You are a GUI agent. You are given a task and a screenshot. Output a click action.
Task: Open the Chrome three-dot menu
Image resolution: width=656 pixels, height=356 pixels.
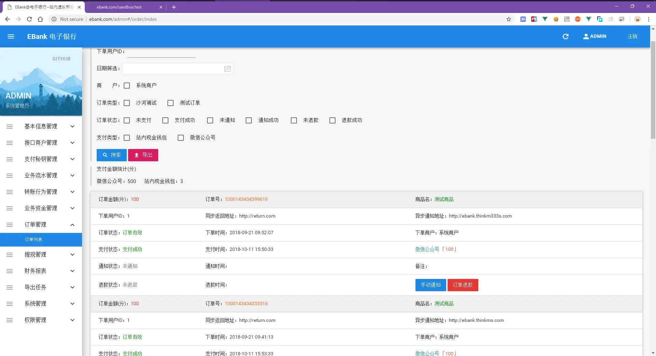pyautogui.click(x=648, y=19)
